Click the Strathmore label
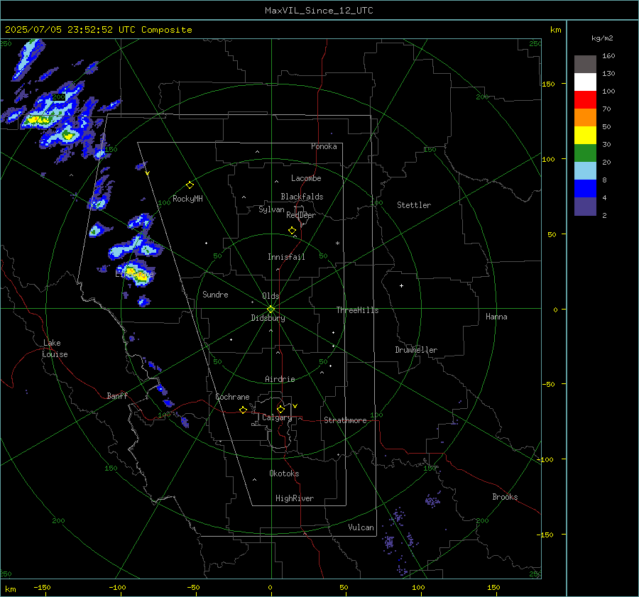 (345, 420)
